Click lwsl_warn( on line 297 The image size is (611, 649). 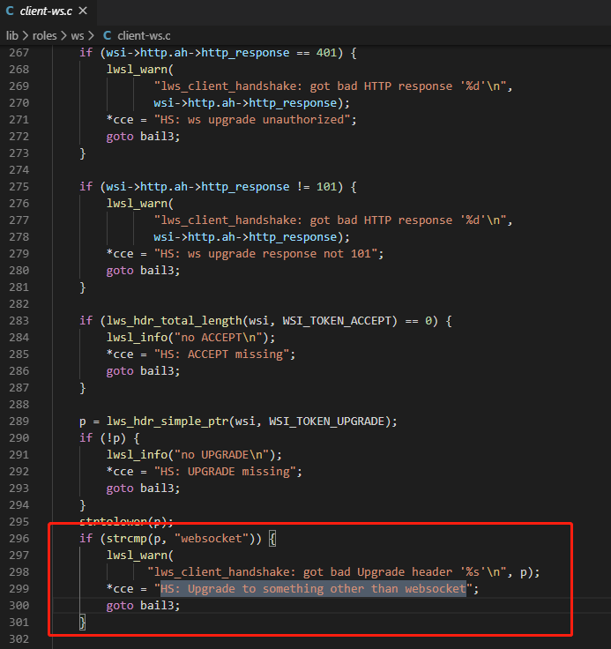tap(140, 556)
